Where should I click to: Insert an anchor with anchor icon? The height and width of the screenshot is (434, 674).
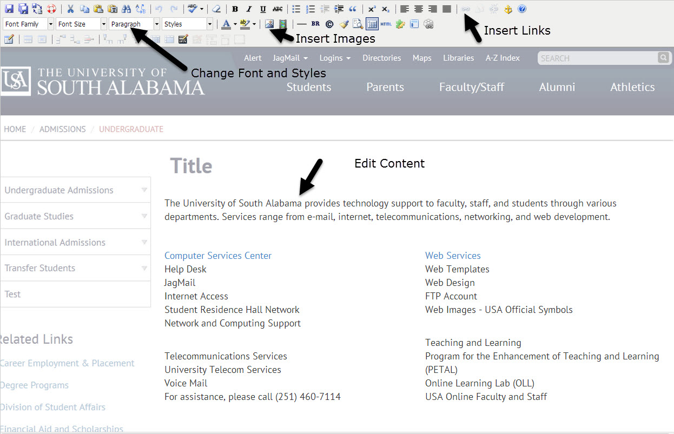[508, 9]
